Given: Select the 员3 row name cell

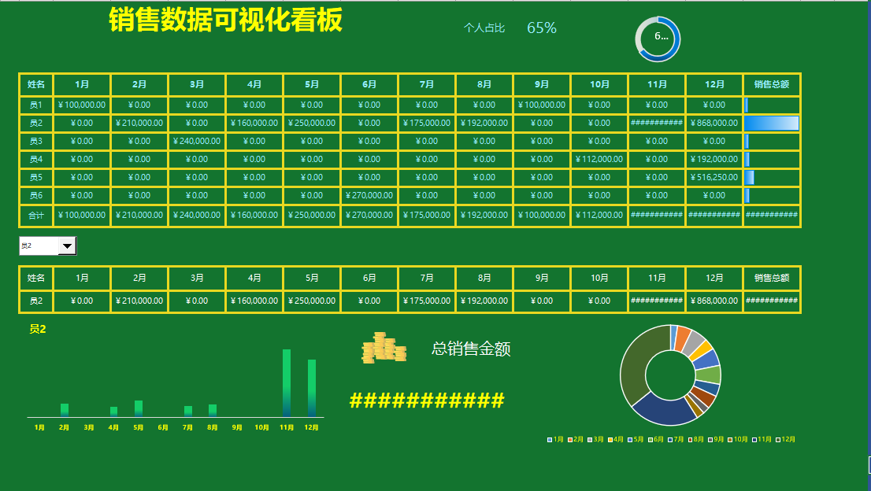Looking at the screenshot, I should [x=36, y=141].
